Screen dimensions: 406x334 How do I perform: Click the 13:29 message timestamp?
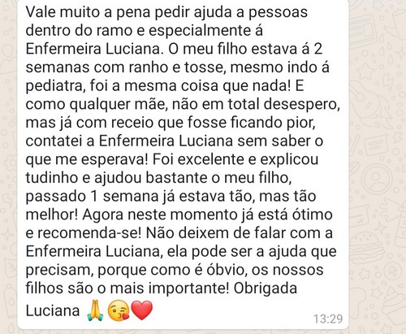(328, 319)
